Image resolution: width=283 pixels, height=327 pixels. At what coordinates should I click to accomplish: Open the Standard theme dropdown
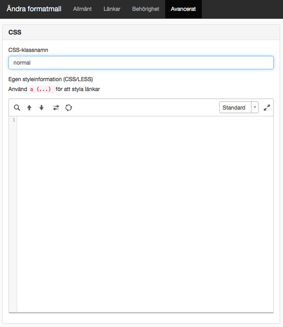[x=239, y=107]
